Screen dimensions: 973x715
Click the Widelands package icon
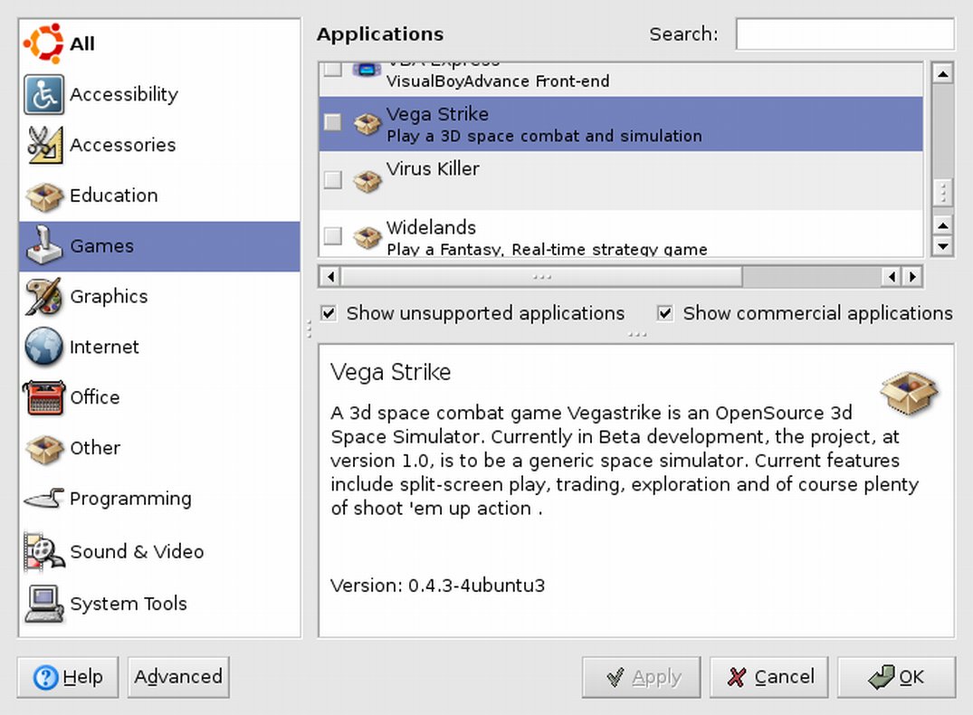pyautogui.click(x=367, y=236)
